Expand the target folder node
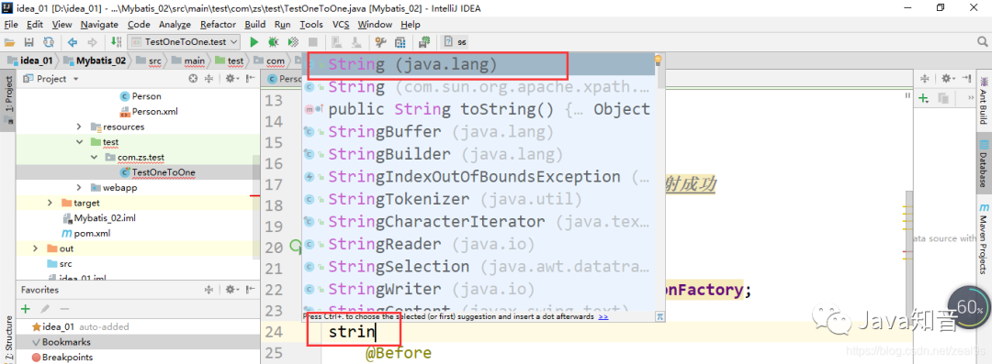 click(x=50, y=203)
